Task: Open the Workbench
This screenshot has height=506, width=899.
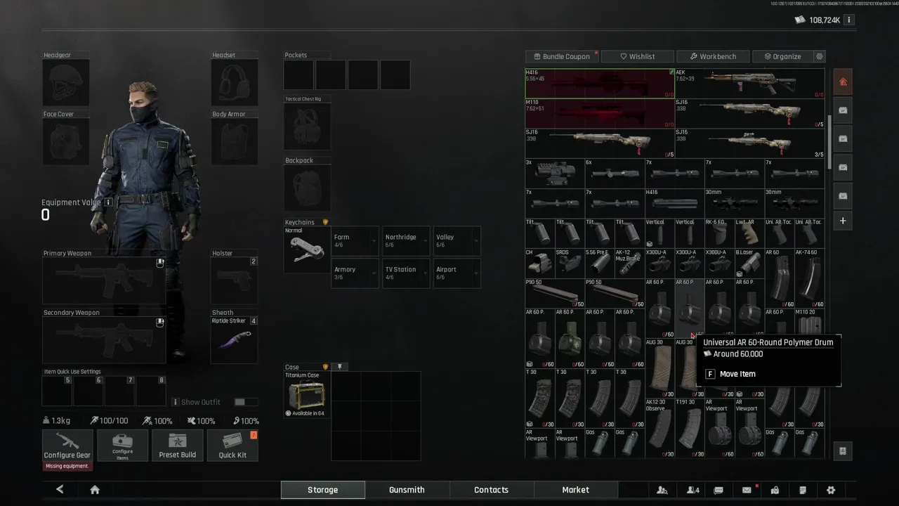Action: (713, 56)
